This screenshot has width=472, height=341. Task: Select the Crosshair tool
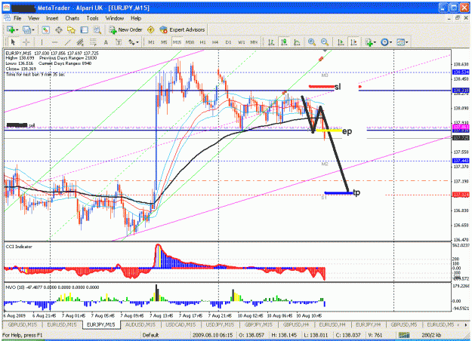click(x=26, y=42)
